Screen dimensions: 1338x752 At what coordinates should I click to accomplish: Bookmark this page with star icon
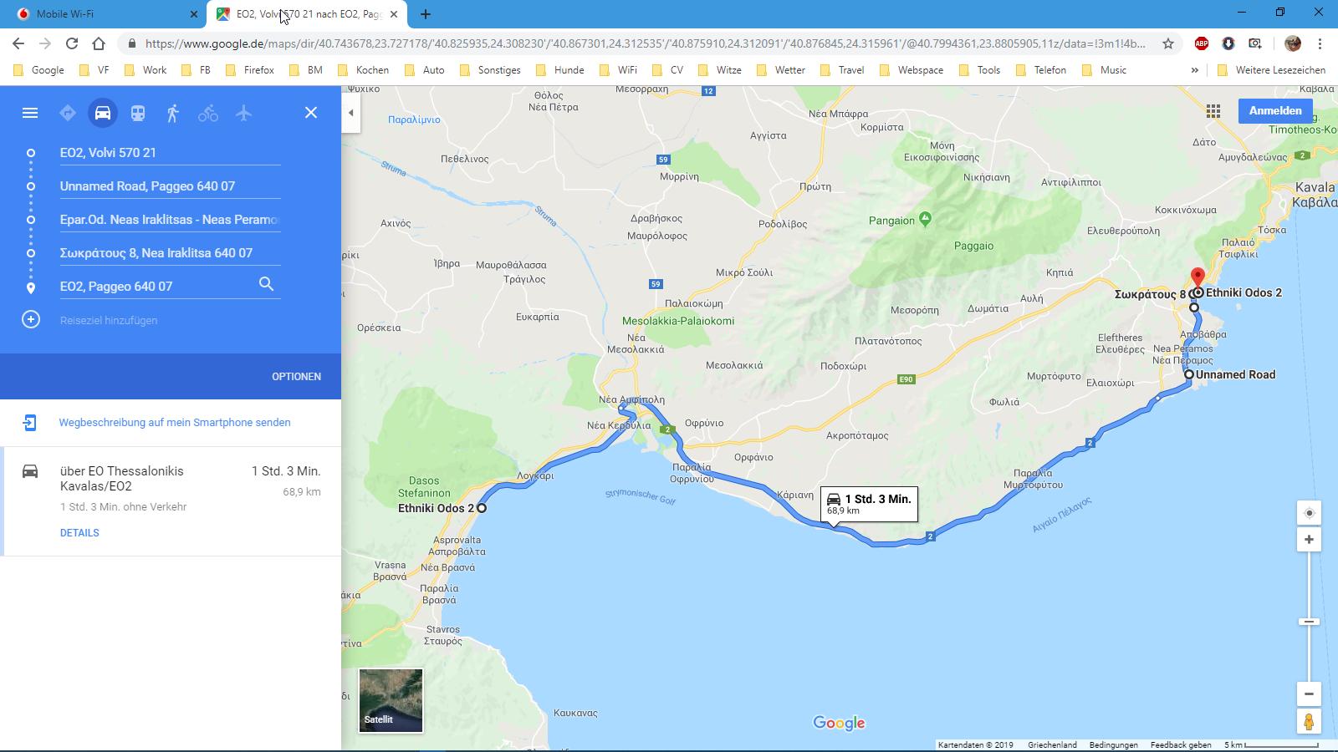tap(1168, 43)
